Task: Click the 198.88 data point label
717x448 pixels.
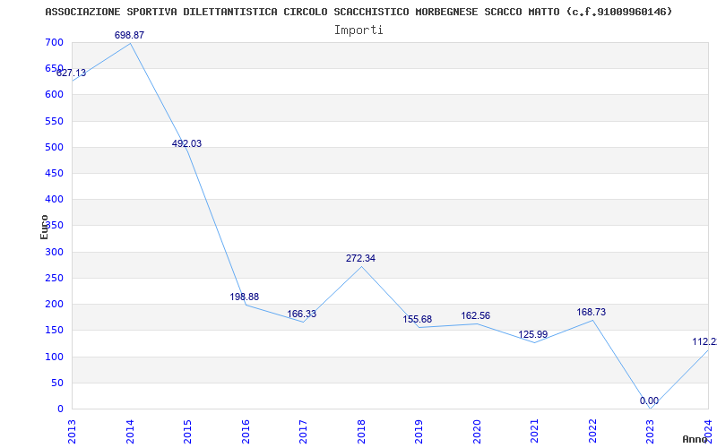Action: [x=244, y=297]
